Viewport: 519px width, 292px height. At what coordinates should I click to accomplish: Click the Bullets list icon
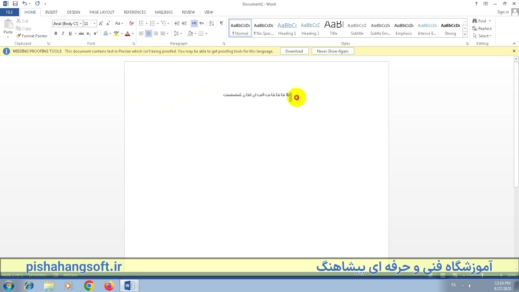click(141, 23)
